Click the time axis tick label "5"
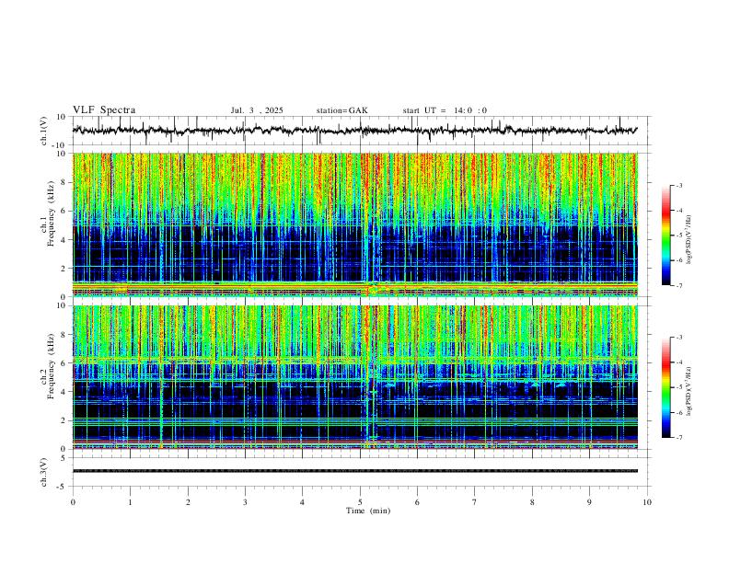 [x=360, y=502]
